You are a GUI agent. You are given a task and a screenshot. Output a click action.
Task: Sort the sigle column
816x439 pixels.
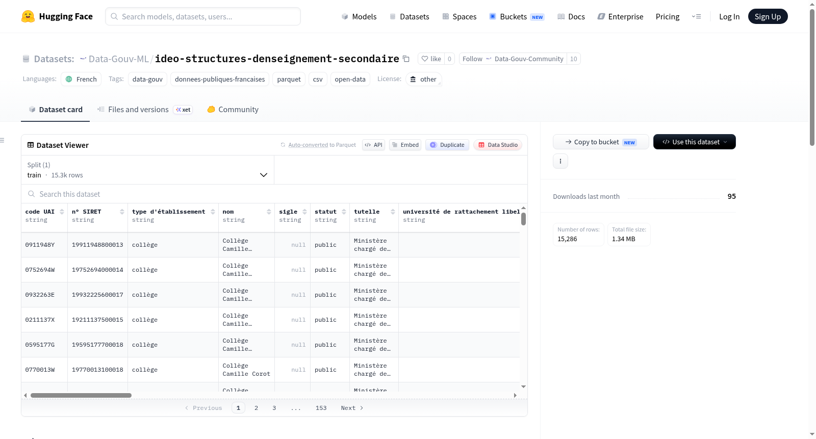pos(304,212)
